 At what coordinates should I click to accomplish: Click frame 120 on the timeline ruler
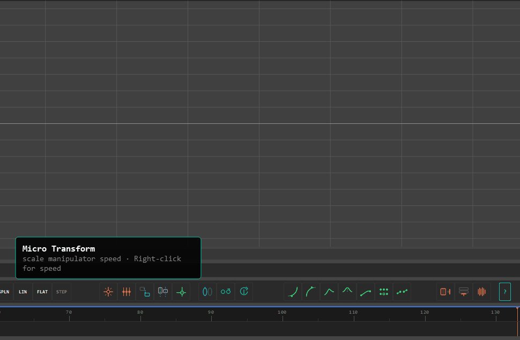(425, 313)
